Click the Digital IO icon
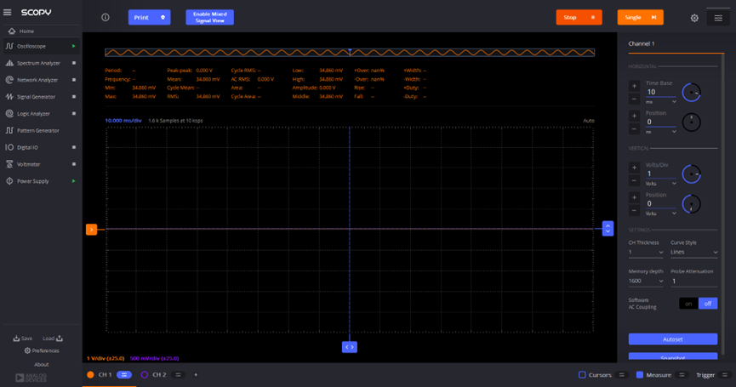 [9, 147]
